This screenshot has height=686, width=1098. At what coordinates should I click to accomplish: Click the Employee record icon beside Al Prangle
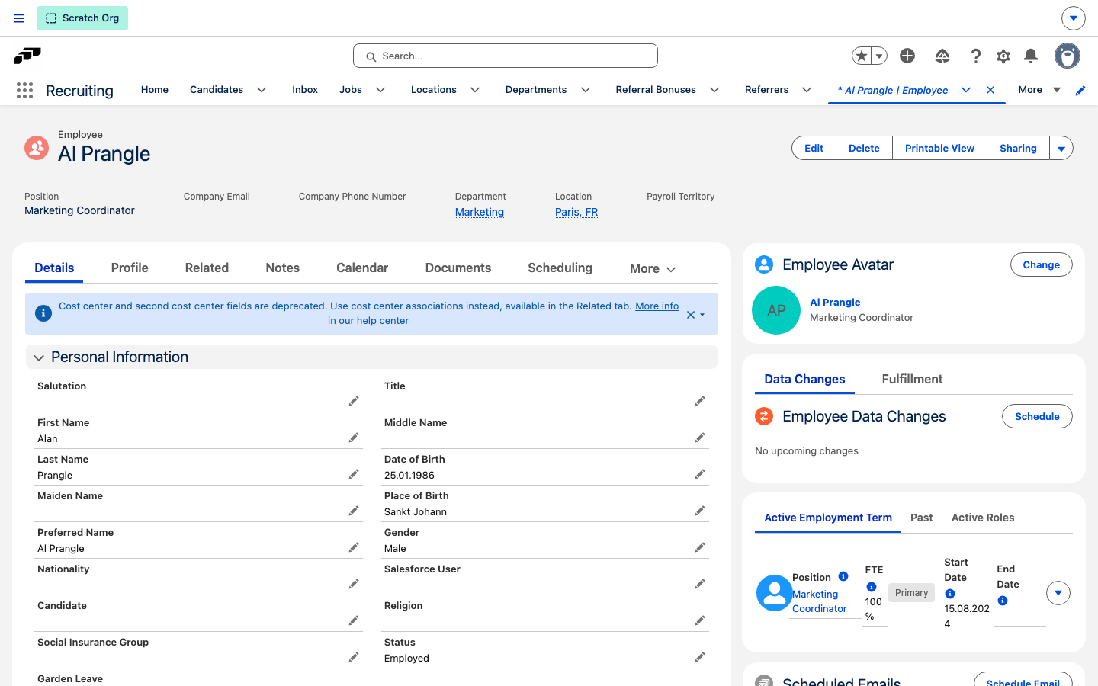[x=37, y=147]
